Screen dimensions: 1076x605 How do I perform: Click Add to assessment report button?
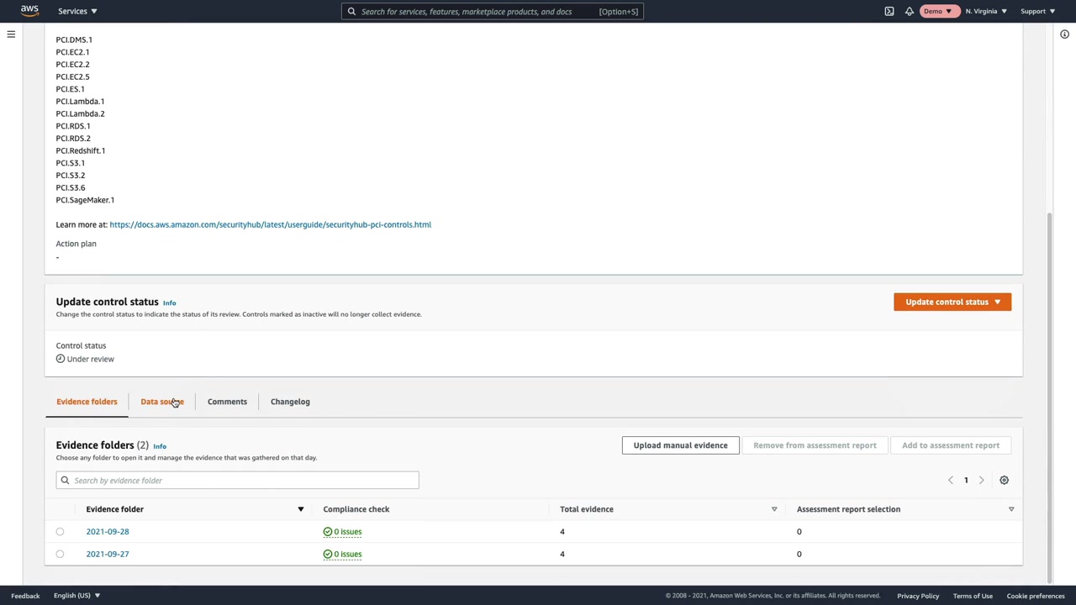pos(951,445)
